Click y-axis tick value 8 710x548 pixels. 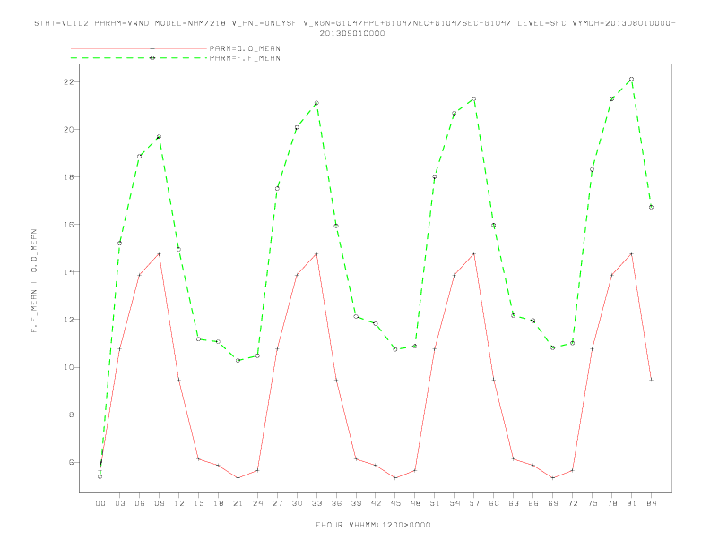click(x=71, y=415)
